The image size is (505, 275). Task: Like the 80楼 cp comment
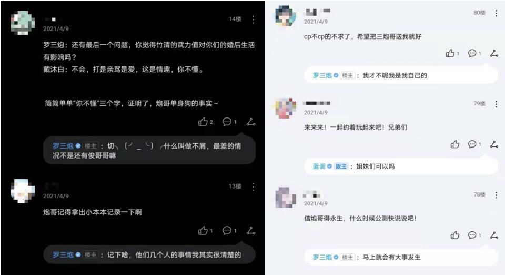(450, 53)
